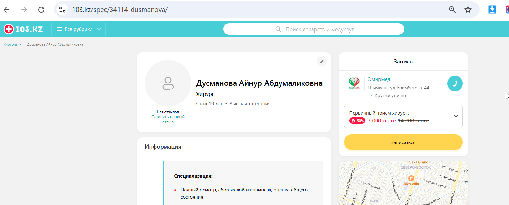Reload the page with the refresh icon
509x205 pixels.
41,10
